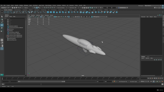The height and width of the screenshot is (92, 164).
Task: Create a NURBS cylinder from the shelf
Action: (x=54, y=12)
